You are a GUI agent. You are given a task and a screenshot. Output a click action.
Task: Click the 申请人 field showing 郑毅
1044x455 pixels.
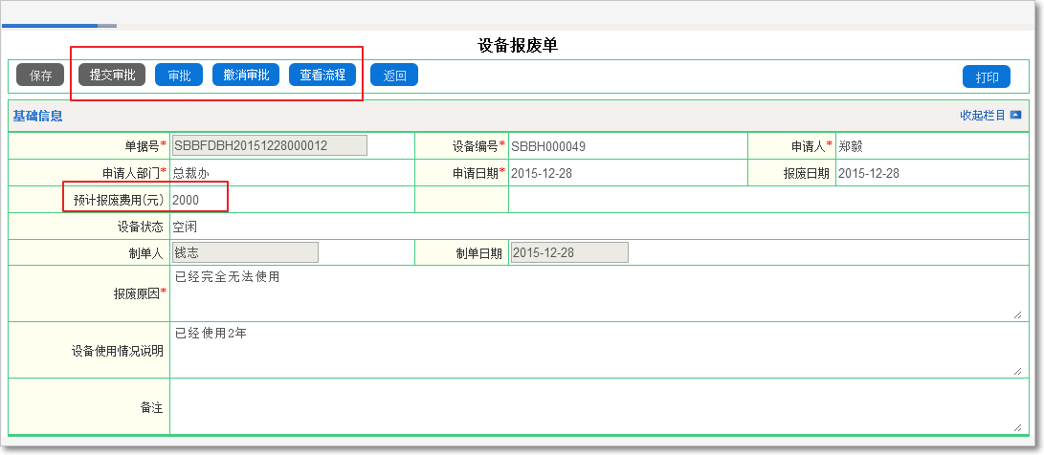coord(856,146)
